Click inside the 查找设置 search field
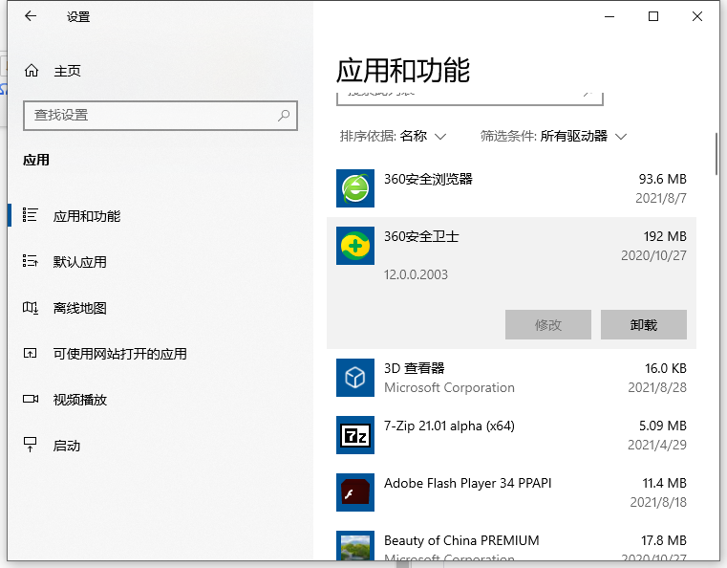The width and height of the screenshot is (727, 568). tap(148, 115)
